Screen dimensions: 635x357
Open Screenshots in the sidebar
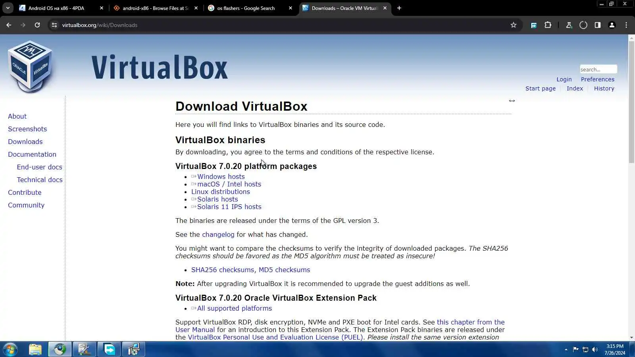pos(27,129)
